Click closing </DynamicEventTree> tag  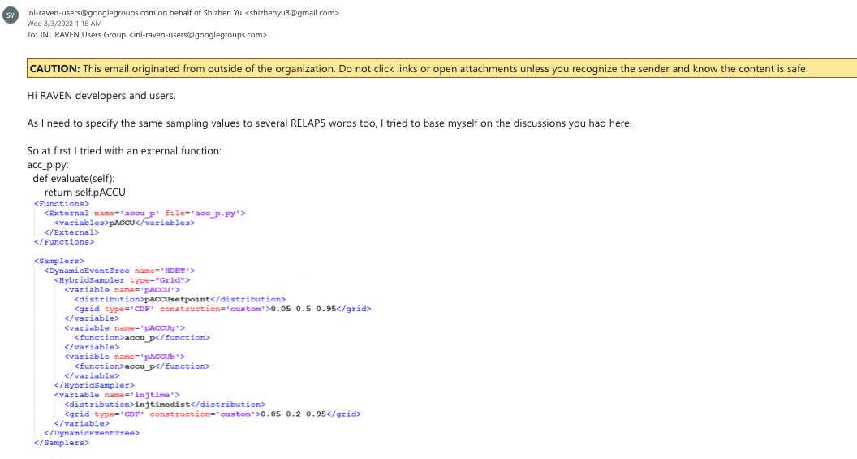point(92,433)
